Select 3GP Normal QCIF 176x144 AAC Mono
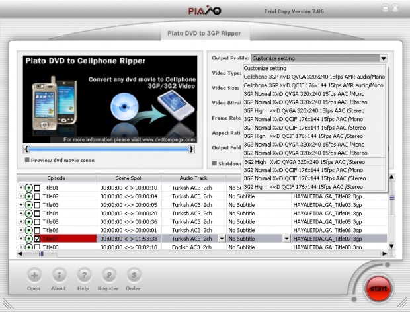 pos(314,119)
